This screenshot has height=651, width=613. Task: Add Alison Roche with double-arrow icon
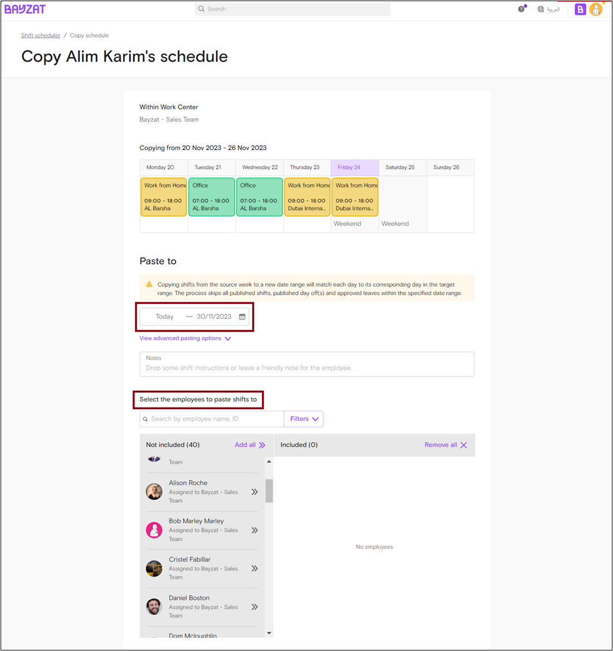[x=255, y=492]
